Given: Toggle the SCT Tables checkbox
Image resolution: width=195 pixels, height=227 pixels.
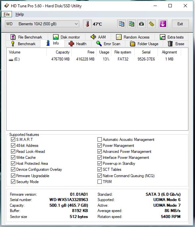Looking at the screenshot, I should click(x=100, y=170).
